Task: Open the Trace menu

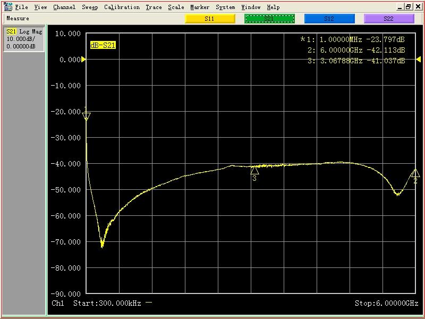Action: (x=154, y=7)
